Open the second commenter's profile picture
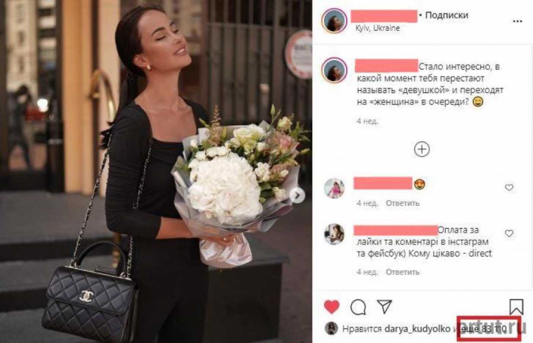This screenshot has height=343, width=533. tap(334, 234)
